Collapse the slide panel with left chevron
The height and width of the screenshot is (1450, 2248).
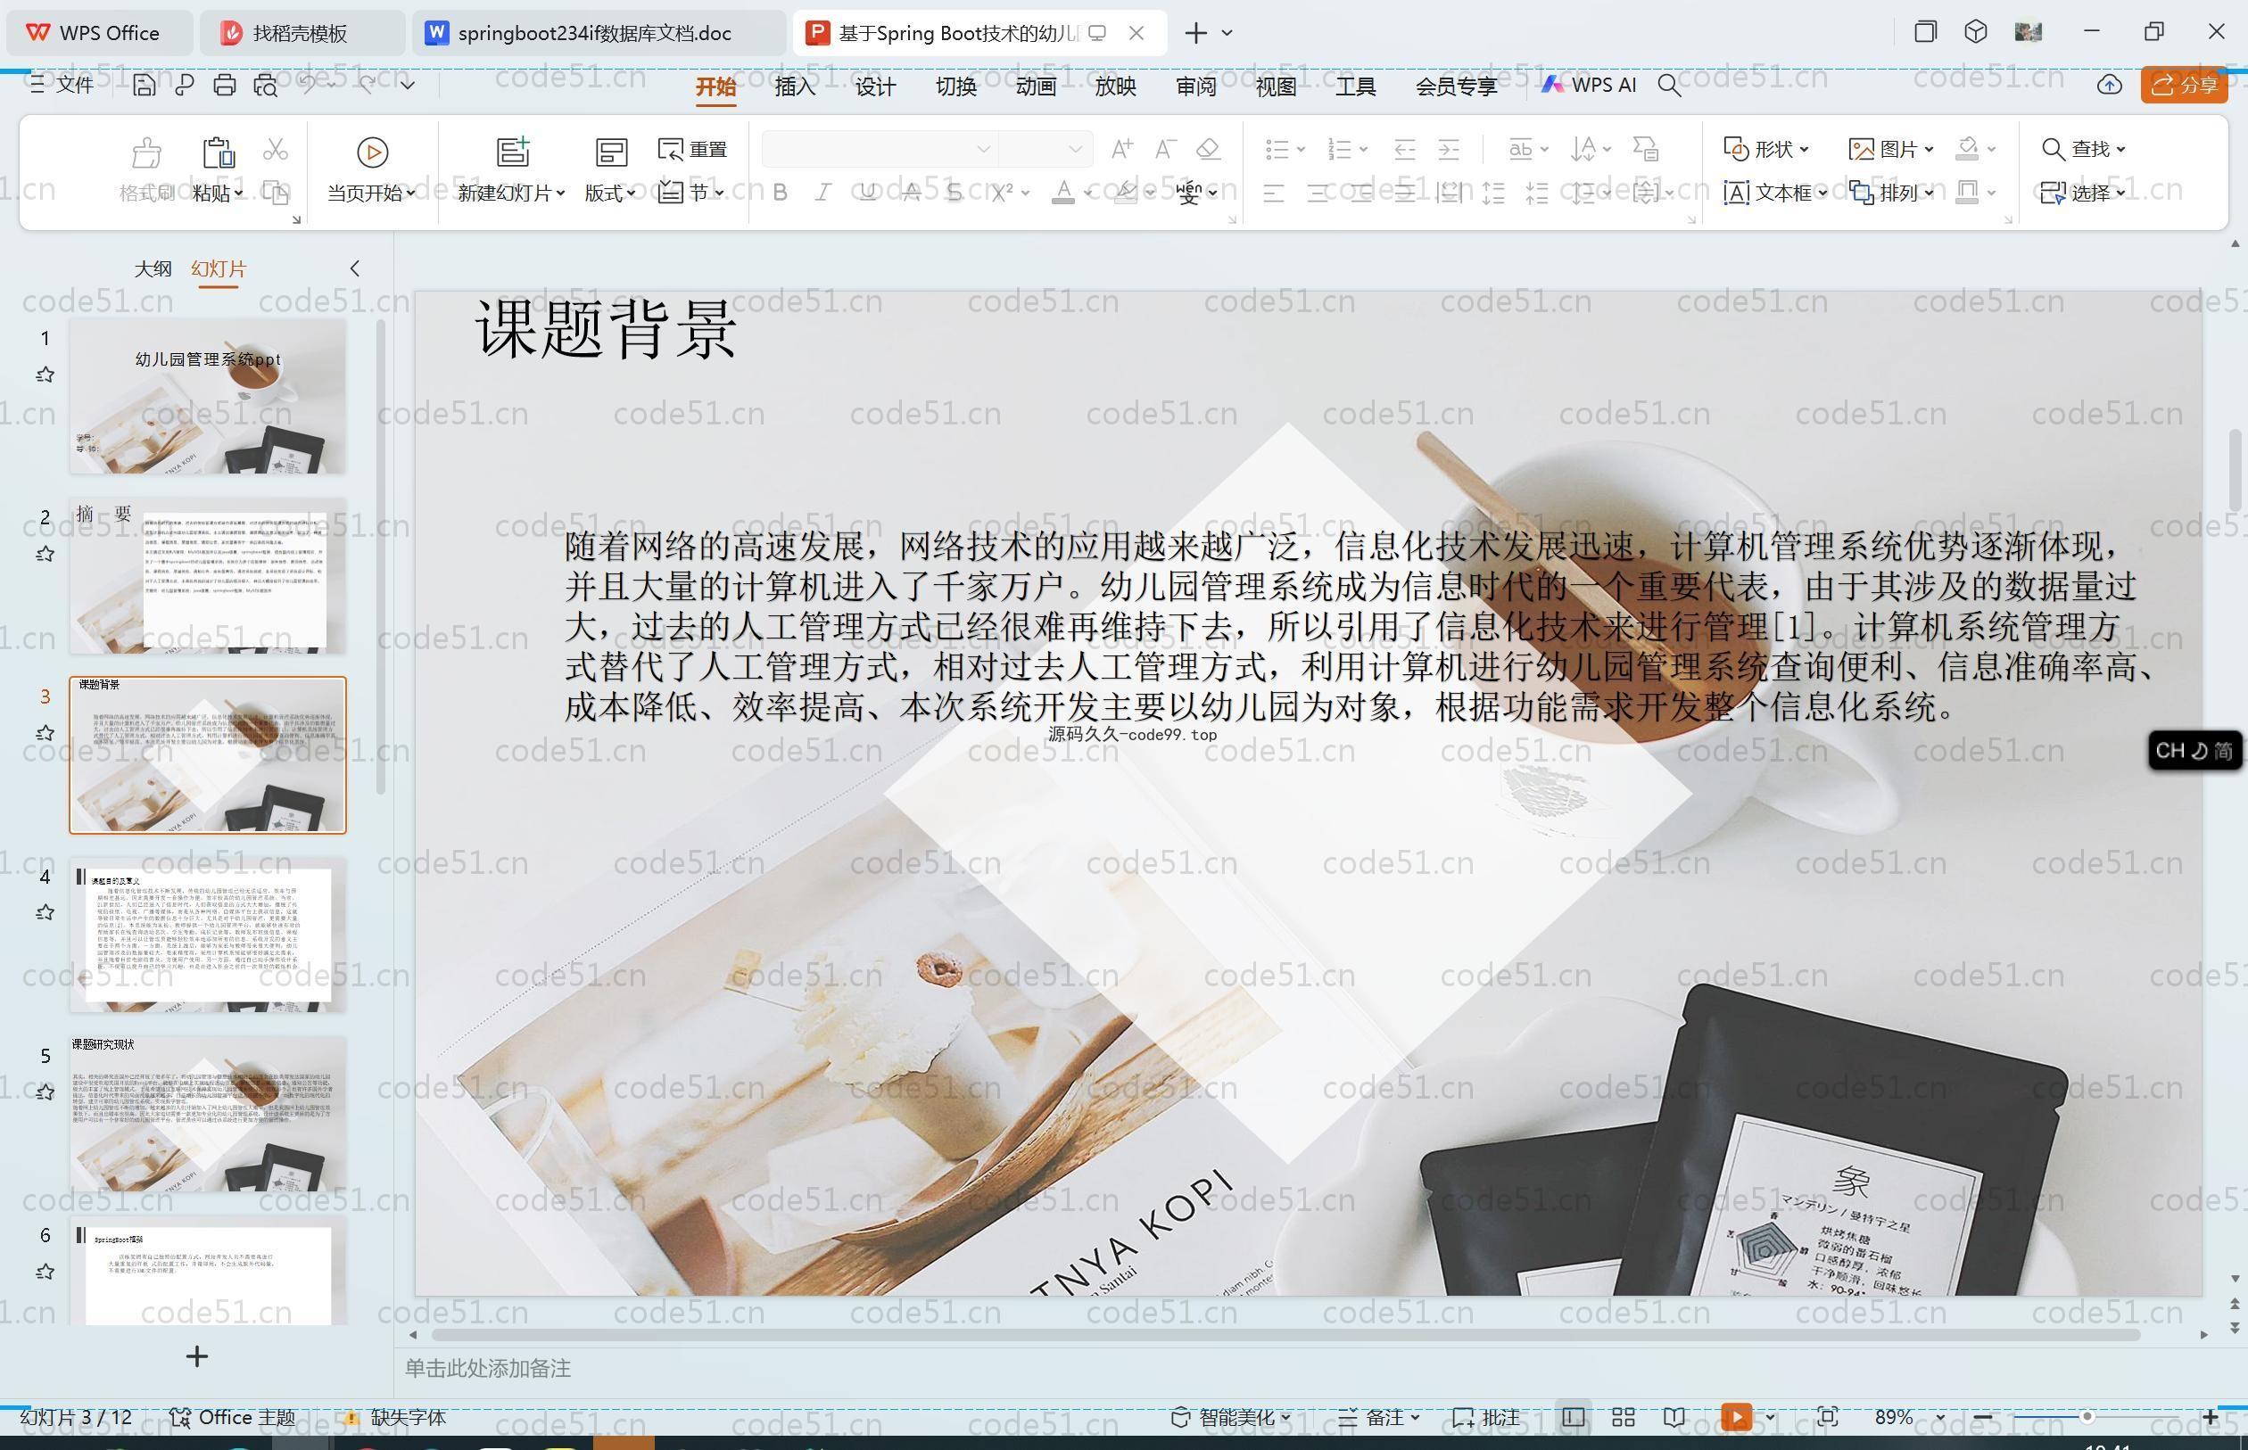click(x=355, y=268)
